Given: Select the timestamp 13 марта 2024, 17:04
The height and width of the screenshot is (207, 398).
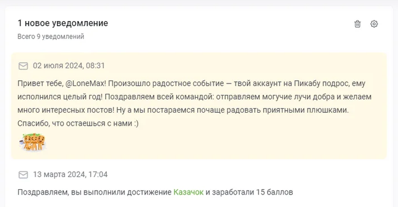Looking at the screenshot, I should click(71, 175).
